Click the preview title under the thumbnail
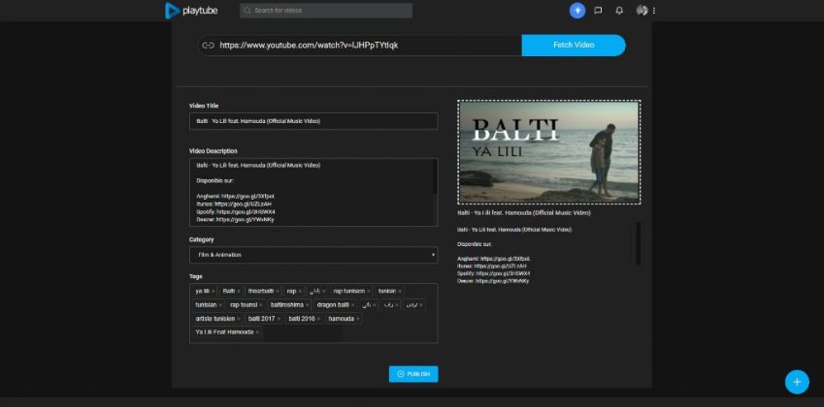Viewport: 824px width, 407px height. (x=524, y=213)
